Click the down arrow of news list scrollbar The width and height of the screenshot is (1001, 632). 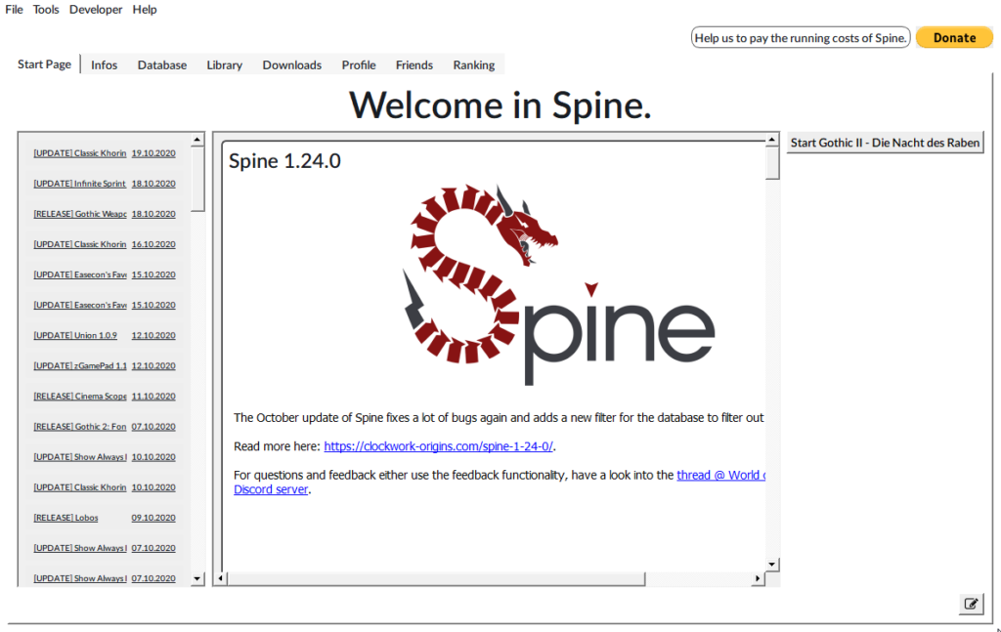click(197, 578)
